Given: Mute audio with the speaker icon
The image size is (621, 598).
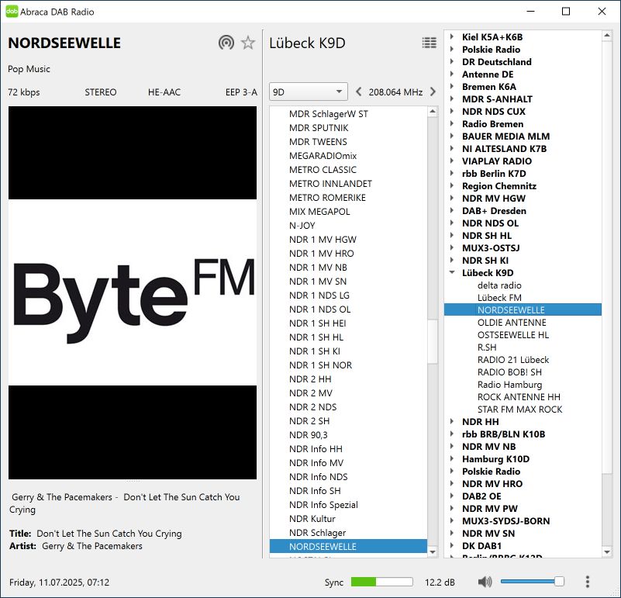Looking at the screenshot, I should [485, 582].
